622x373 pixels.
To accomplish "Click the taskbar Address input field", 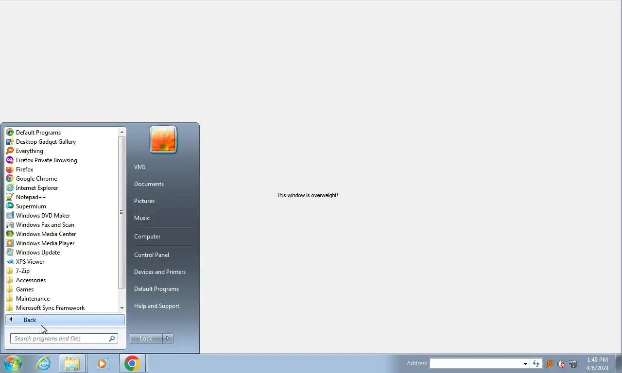I will [x=476, y=363].
